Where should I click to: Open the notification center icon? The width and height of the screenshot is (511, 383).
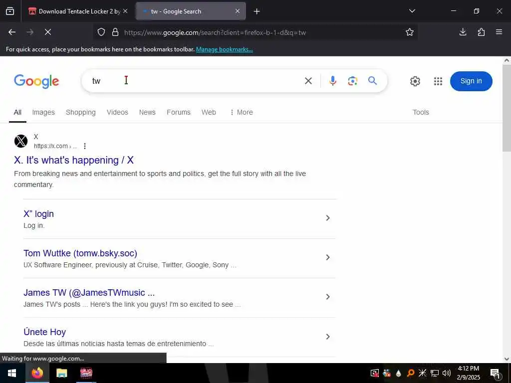tap(495, 374)
